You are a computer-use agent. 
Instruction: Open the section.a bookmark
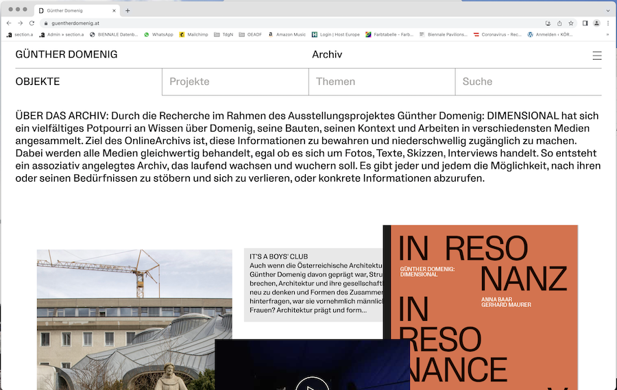click(20, 35)
